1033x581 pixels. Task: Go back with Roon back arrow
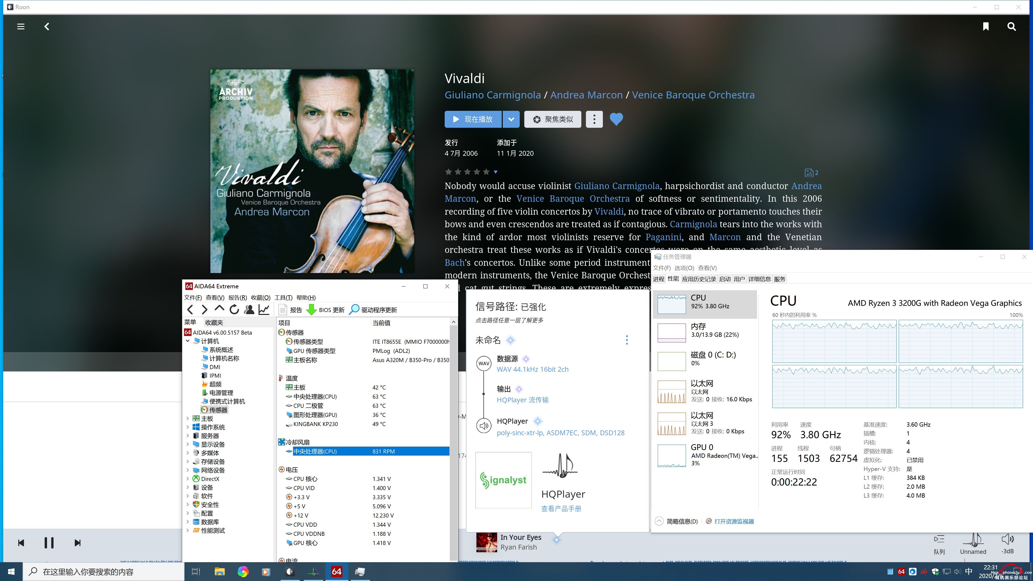click(47, 26)
